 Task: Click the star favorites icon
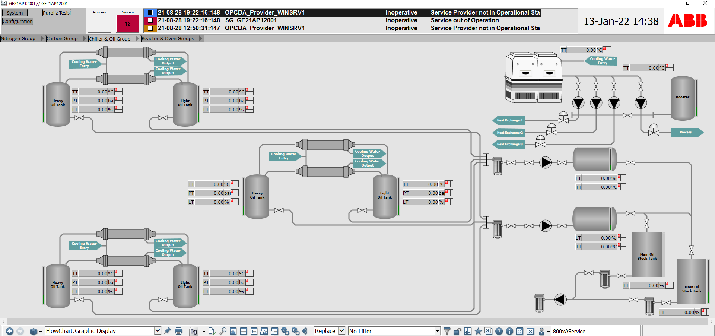478,331
